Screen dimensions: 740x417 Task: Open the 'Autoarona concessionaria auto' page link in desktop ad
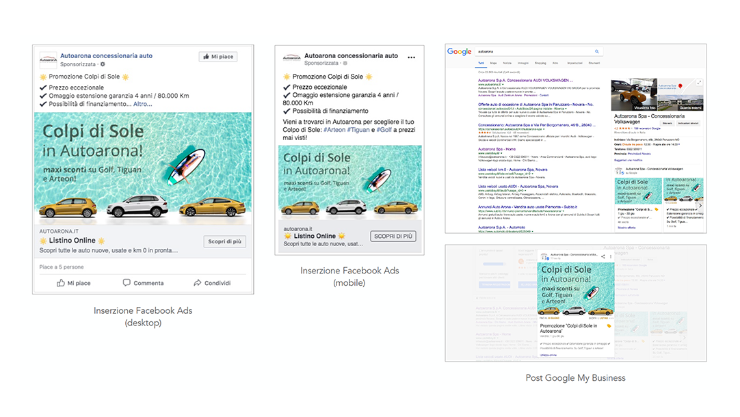(x=106, y=55)
